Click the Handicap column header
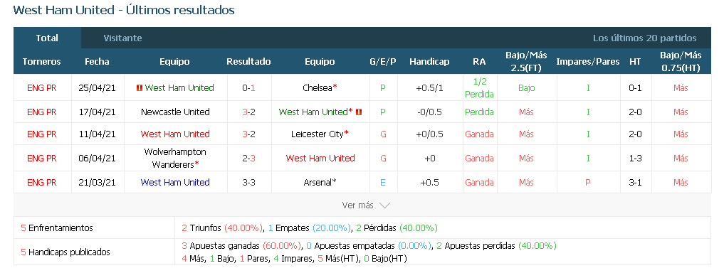Image resolution: width=724 pixels, height=273 pixels. pos(429,61)
